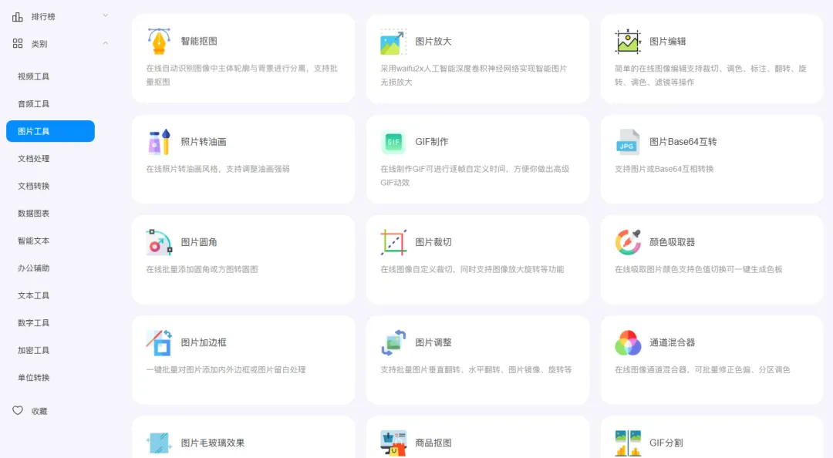The height and width of the screenshot is (458, 833).
Task: Click description 在线照片转油画风格
Action: coord(218,169)
